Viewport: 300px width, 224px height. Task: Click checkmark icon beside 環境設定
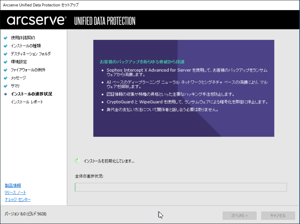6,62
